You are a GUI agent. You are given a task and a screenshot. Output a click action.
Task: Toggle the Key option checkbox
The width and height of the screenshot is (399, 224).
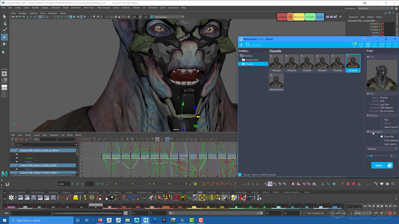382,119
